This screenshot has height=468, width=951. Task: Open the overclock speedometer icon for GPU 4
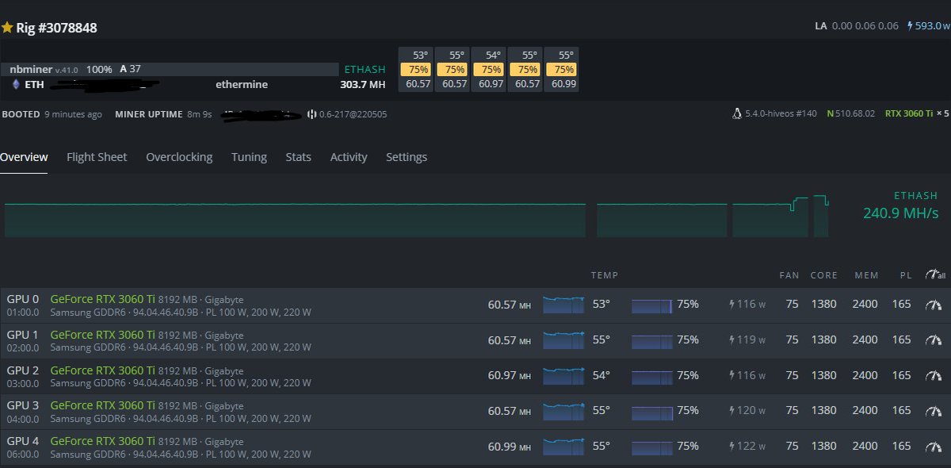point(934,447)
